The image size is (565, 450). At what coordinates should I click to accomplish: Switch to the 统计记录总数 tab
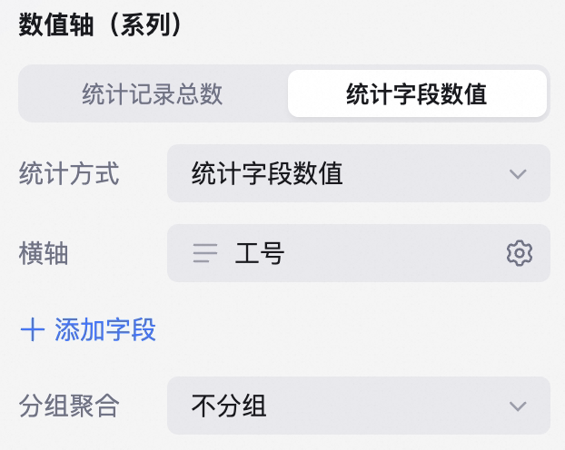[153, 93]
